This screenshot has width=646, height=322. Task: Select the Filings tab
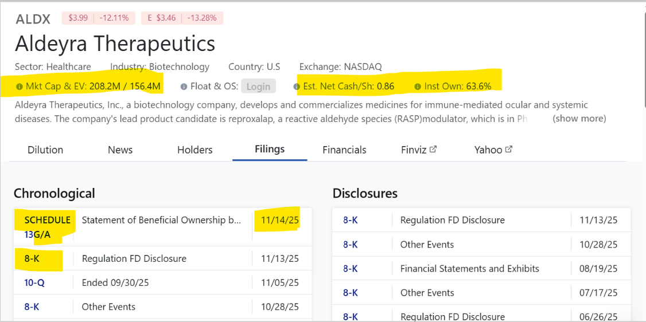click(270, 149)
